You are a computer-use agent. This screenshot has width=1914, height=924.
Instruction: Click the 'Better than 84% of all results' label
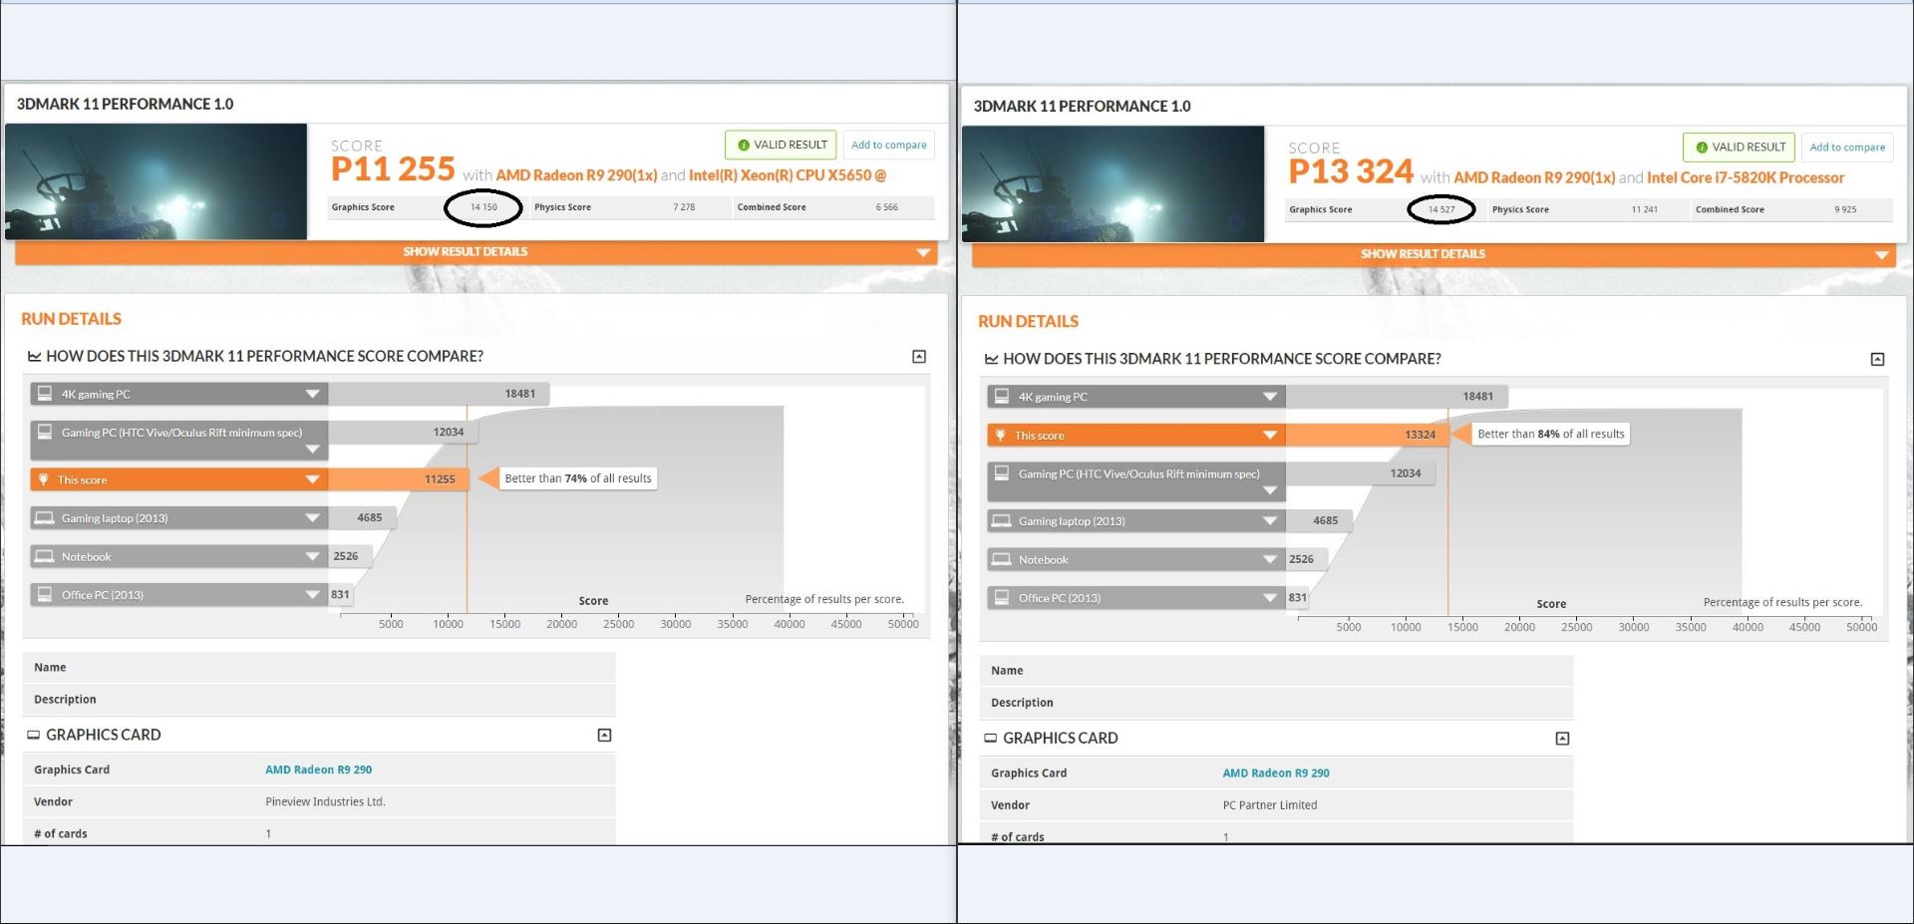[x=1551, y=435]
